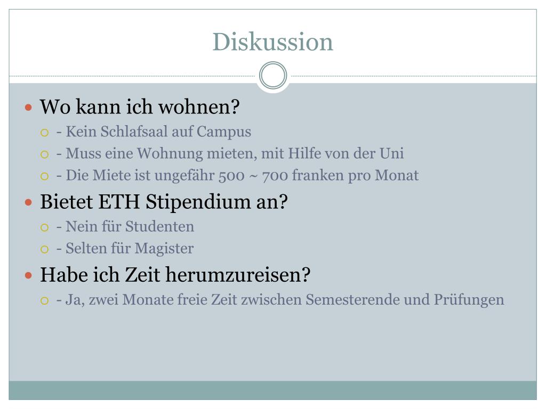The width and height of the screenshot is (546, 409).
Task: Select the 'Ja, zwei Monate freie Zeit' line
Action: tap(280, 300)
